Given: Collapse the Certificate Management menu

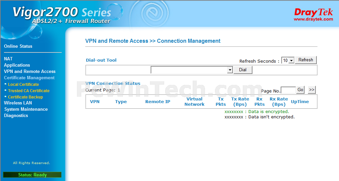Looking at the screenshot, I should pos(29,78).
